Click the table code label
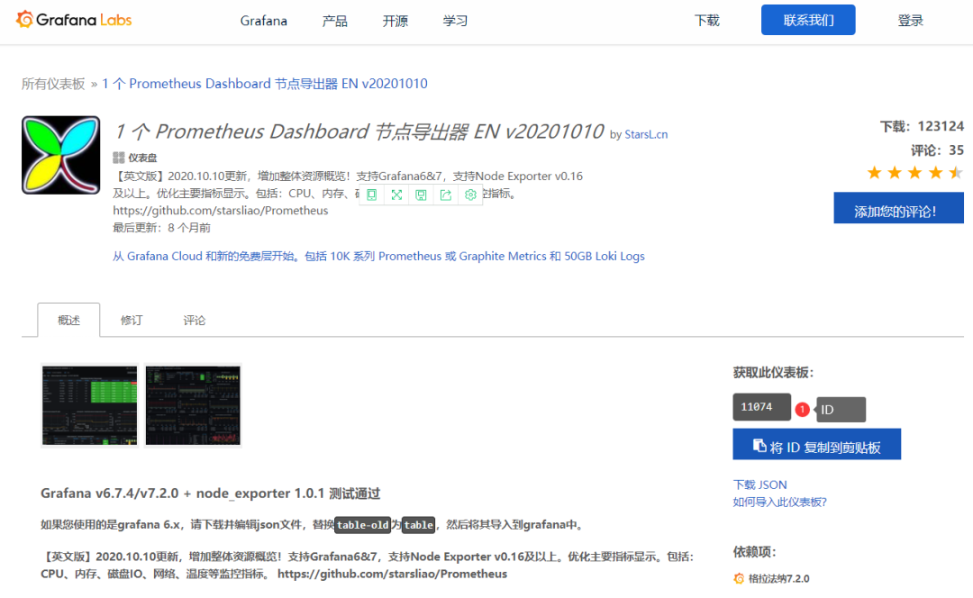The width and height of the screenshot is (973, 598). 419,525
